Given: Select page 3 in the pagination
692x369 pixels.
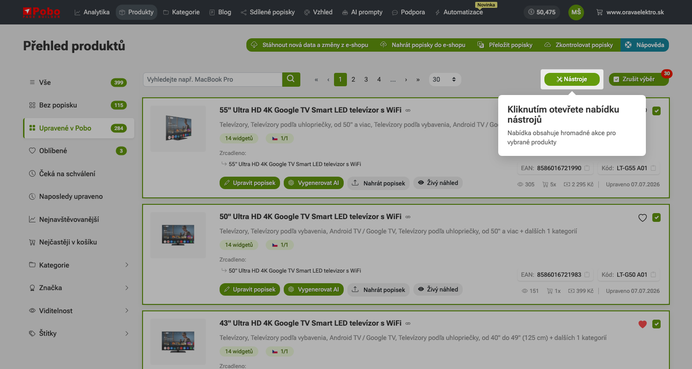Looking at the screenshot, I should pyautogui.click(x=366, y=79).
